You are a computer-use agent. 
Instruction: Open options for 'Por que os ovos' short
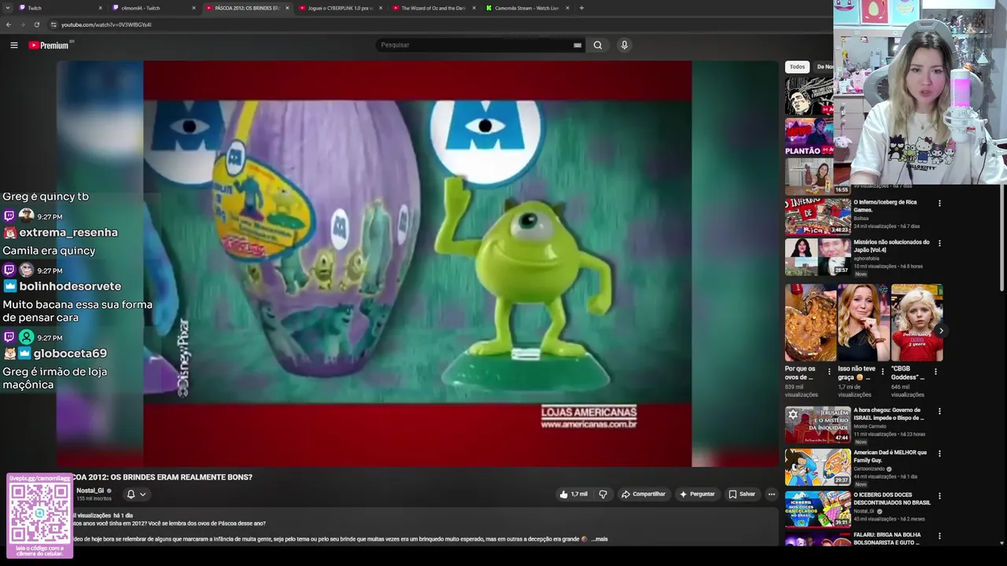(828, 371)
